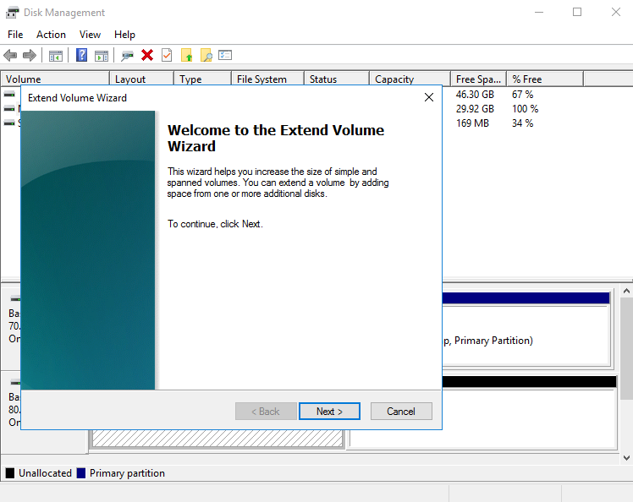This screenshot has height=502, width=633.
Task: Click the graphical view scroll up arrow
Action: click(626, 291)
